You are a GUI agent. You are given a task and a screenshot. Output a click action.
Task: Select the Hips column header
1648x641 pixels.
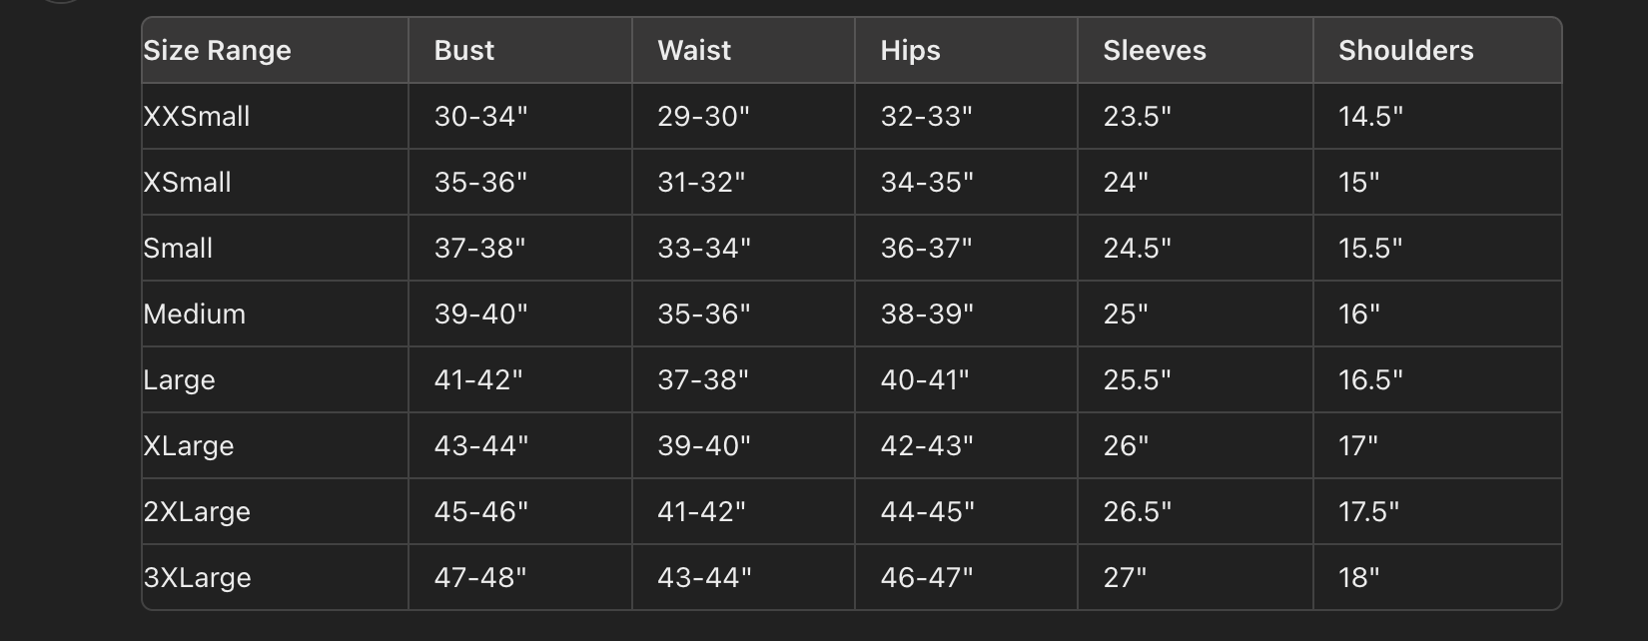pos(910,51)
